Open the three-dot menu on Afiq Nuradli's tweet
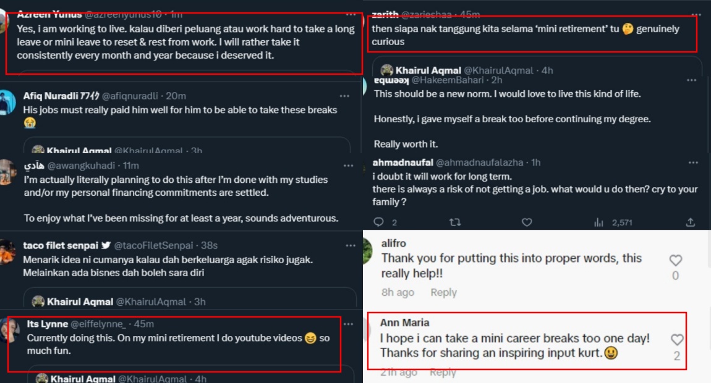This screenshot has width=711, height=383. coord(344,96)
